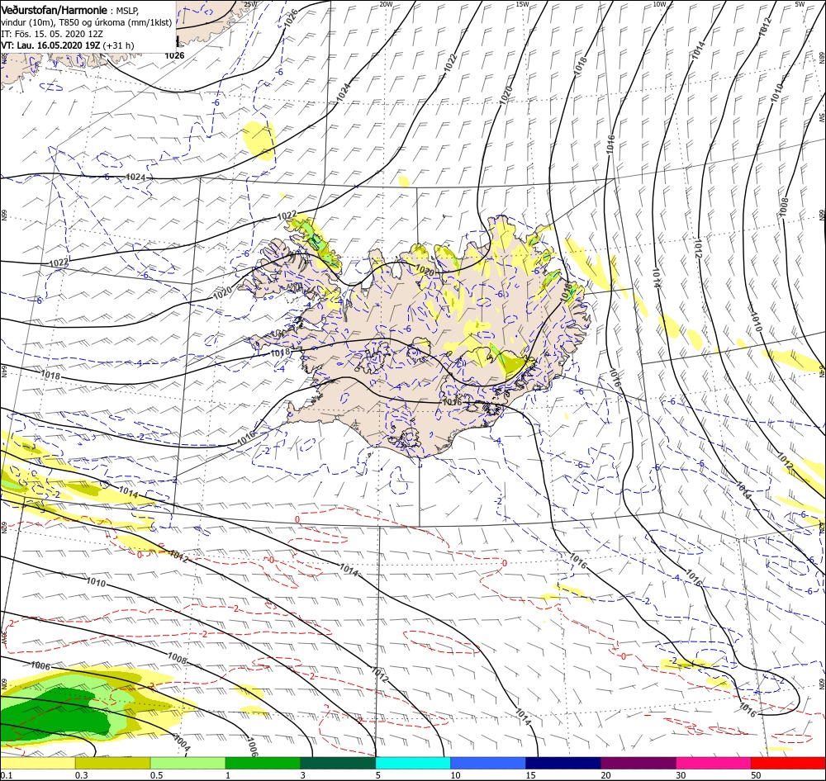Screen dimensions: 826x781
Task: Click the 1008 isobar label near the right edge
Action: click(x=784, y=206)
